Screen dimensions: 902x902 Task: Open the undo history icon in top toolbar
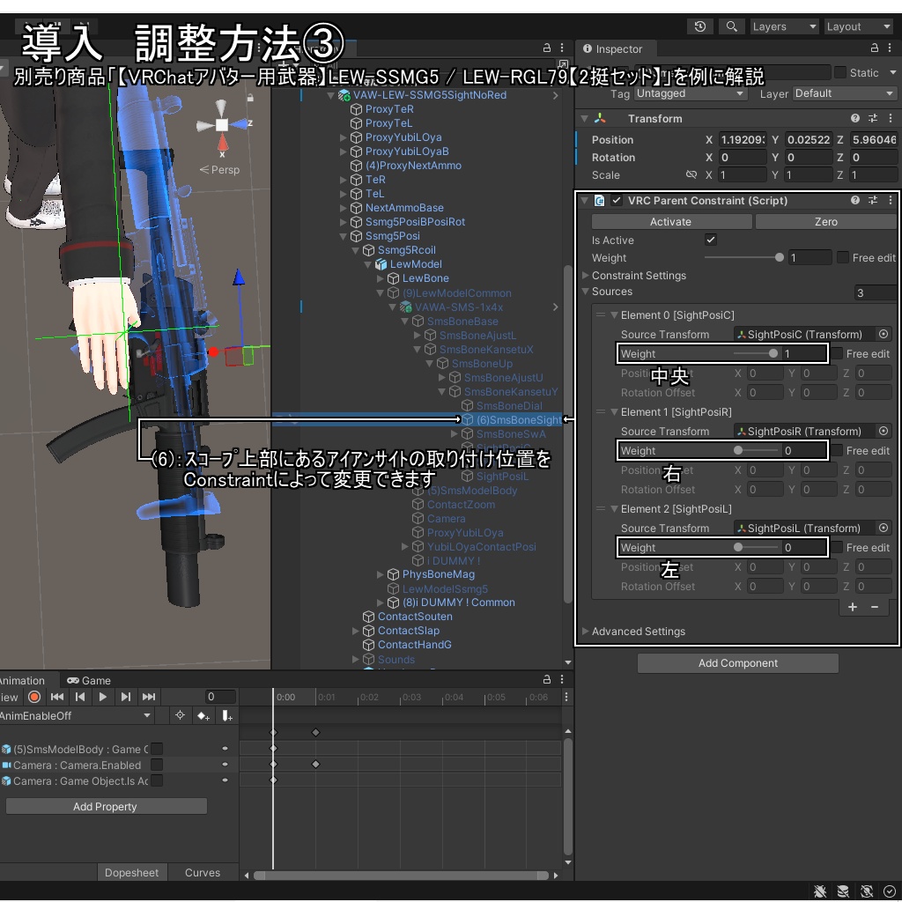point(700,26)
